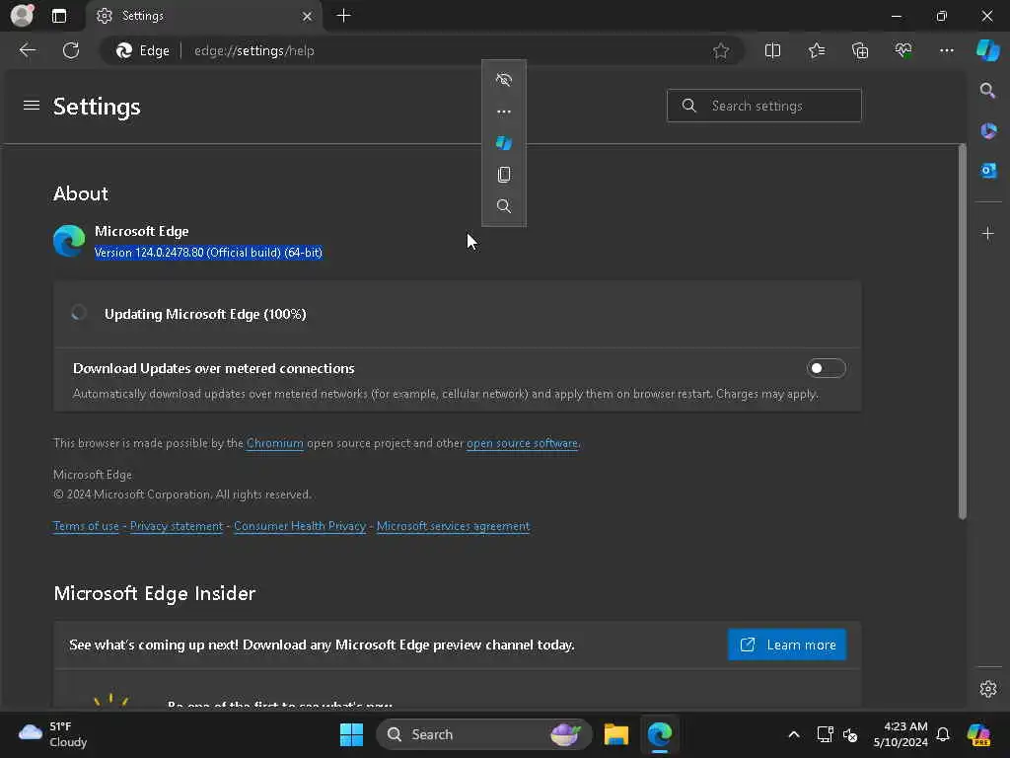This screenshot has width=1010, height=758.
Task: Select the Settings tab
Action: 203,16
